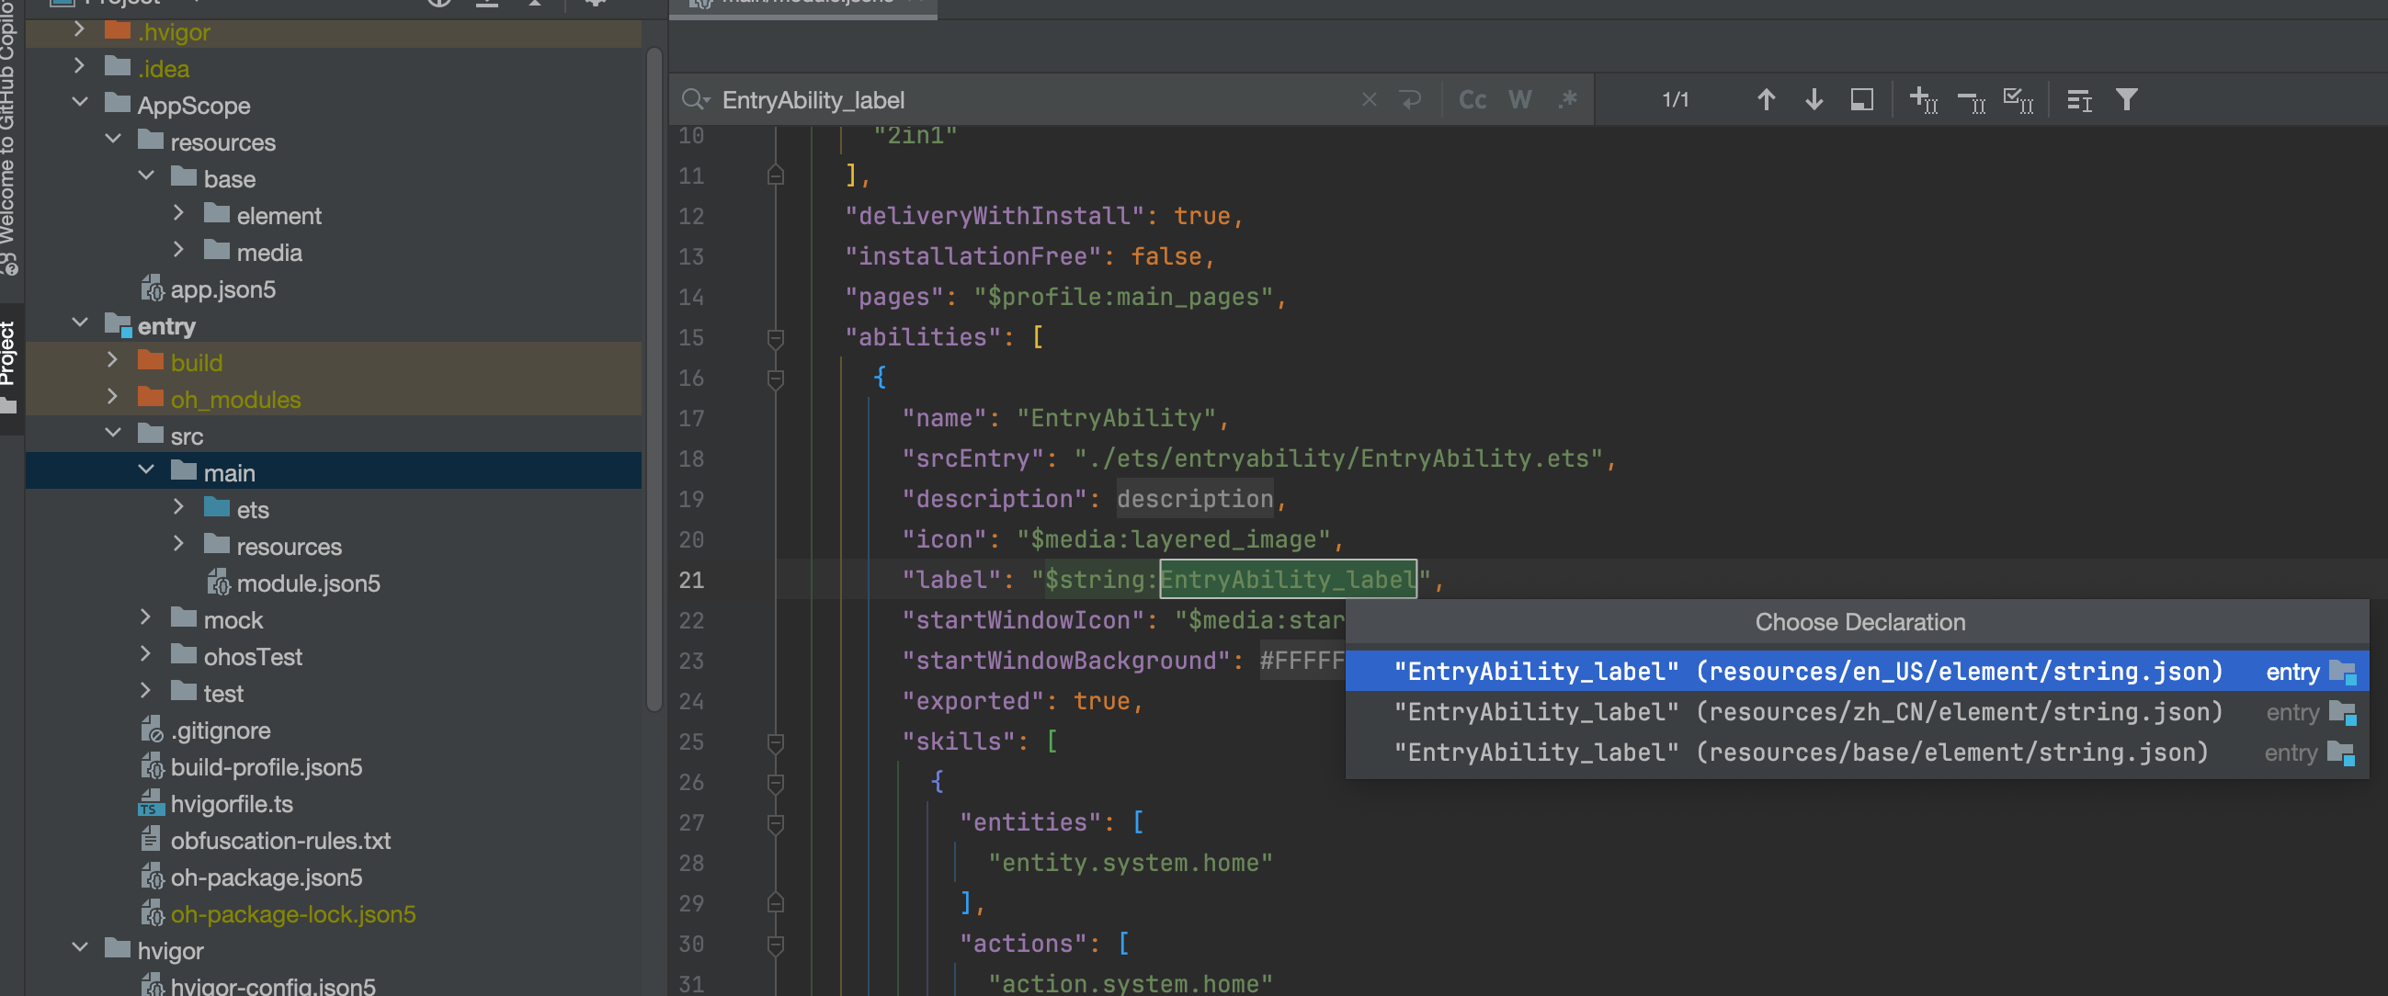Screen dimensions: 2388x996
Task: Unselect occurrence icon in search bar
Action: click(1971, 101)
